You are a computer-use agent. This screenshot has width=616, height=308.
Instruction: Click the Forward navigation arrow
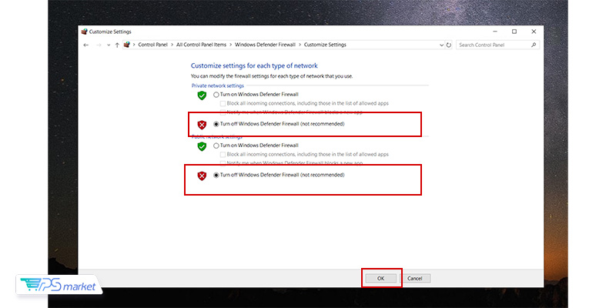point(99,45)
